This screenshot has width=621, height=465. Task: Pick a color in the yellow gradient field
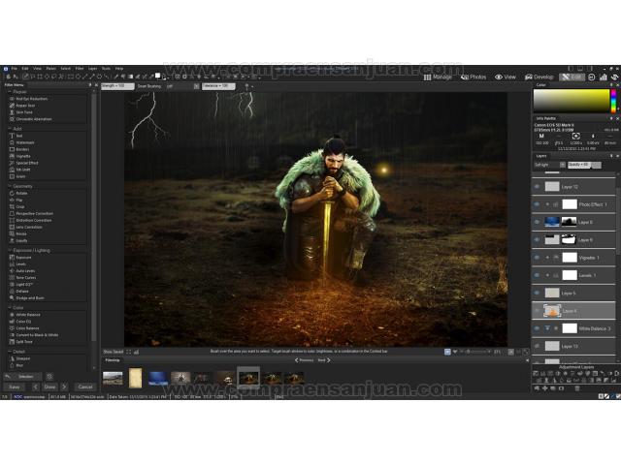point(572,101)
